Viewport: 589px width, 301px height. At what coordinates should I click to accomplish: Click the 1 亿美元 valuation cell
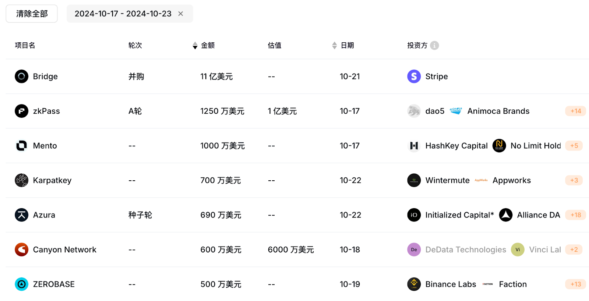click(x=282, y=111)
